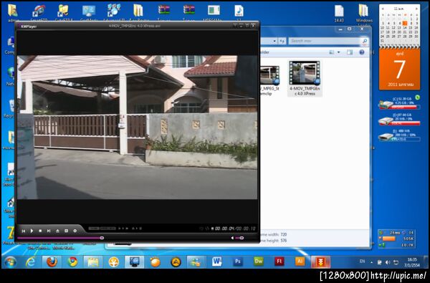Viewport: 430px width, 283px height.
Task: Click the D: drive meter gadget
Action: click(399, 120)
